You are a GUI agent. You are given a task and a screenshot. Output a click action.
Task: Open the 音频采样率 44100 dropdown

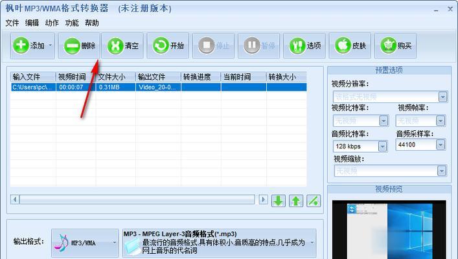coord(441,144)
